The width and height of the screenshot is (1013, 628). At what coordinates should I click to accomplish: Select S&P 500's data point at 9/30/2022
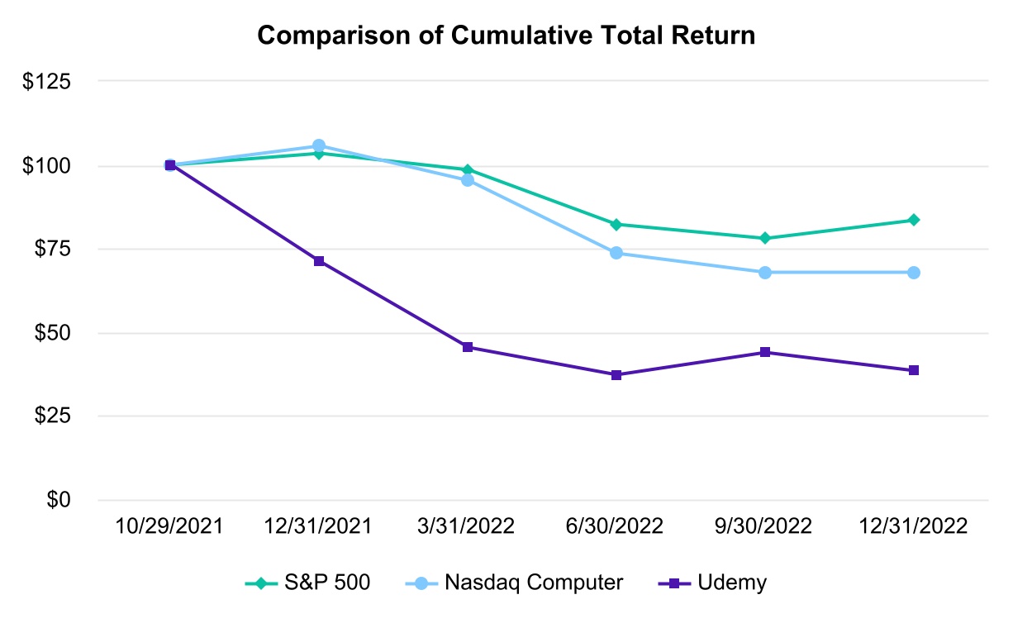[765, 238]
